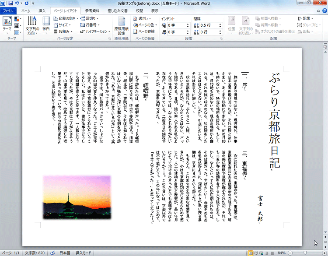
Task: Switch to 挿入 tab
Action: pyautogui.click(x=42, y=11)
